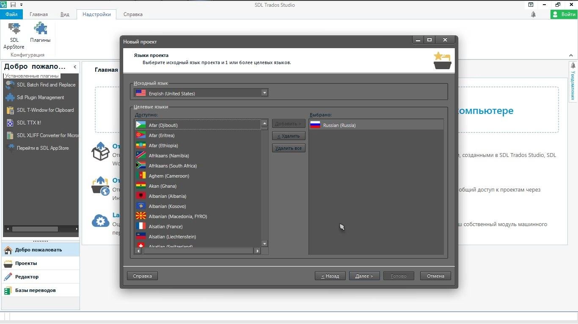Switch to Надстройки ribbon tab
The height and width of the screenshot is (324, 578).
tap(96, 14)
